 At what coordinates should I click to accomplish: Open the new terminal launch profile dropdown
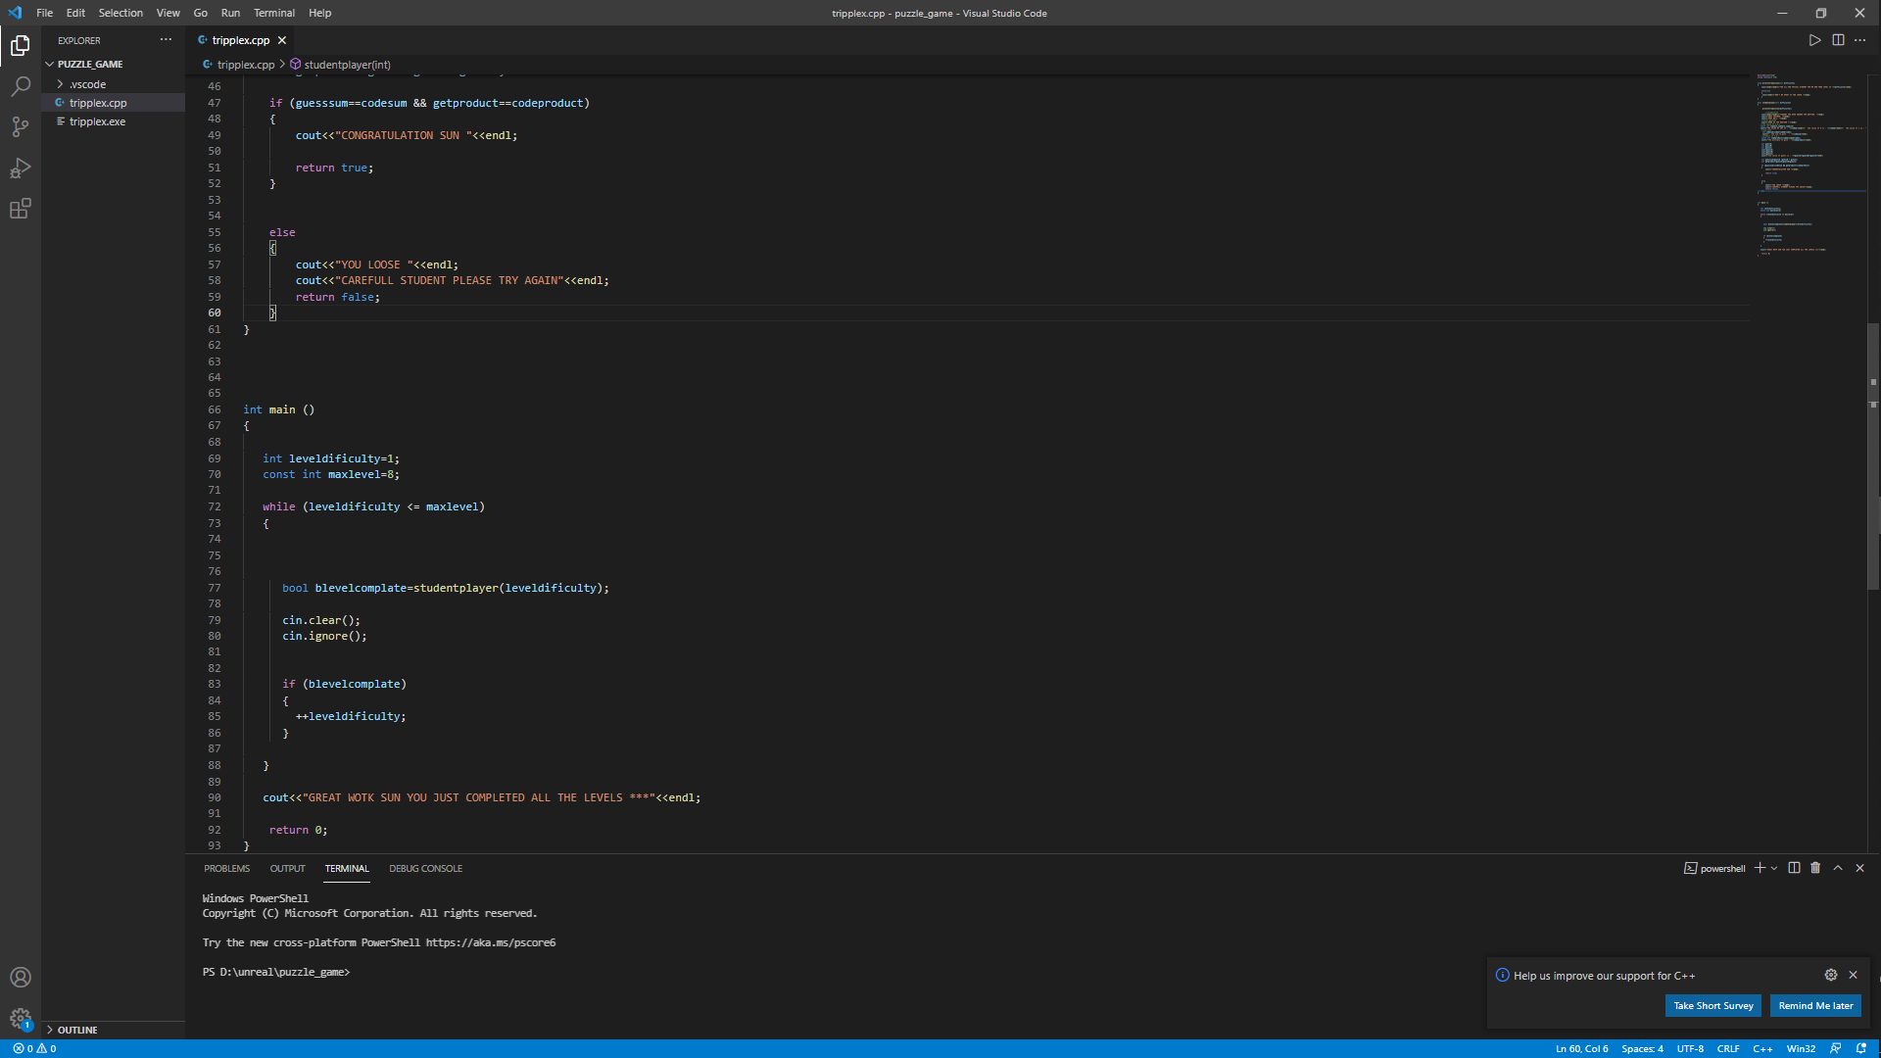1774,868
